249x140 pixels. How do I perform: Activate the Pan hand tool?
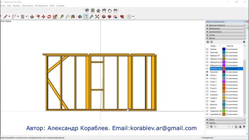coord(86,16)
